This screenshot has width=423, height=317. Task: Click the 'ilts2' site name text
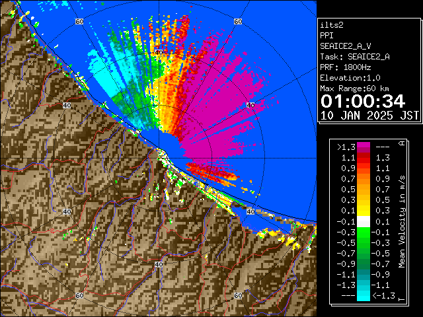point(332,25)
